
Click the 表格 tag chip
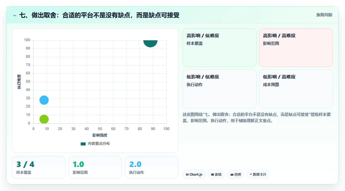tap(216, 174)
